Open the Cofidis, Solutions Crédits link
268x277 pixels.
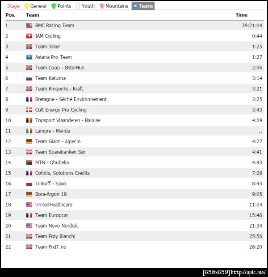(63, 173)
